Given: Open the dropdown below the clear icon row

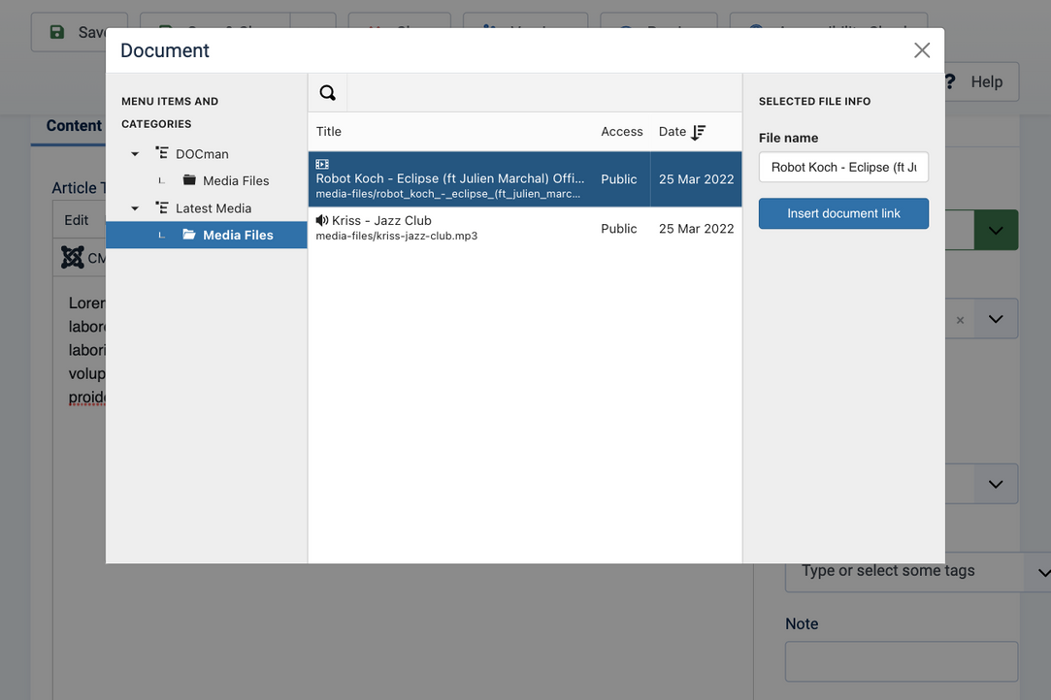Looking at the screenshot, I should (996, 484).
